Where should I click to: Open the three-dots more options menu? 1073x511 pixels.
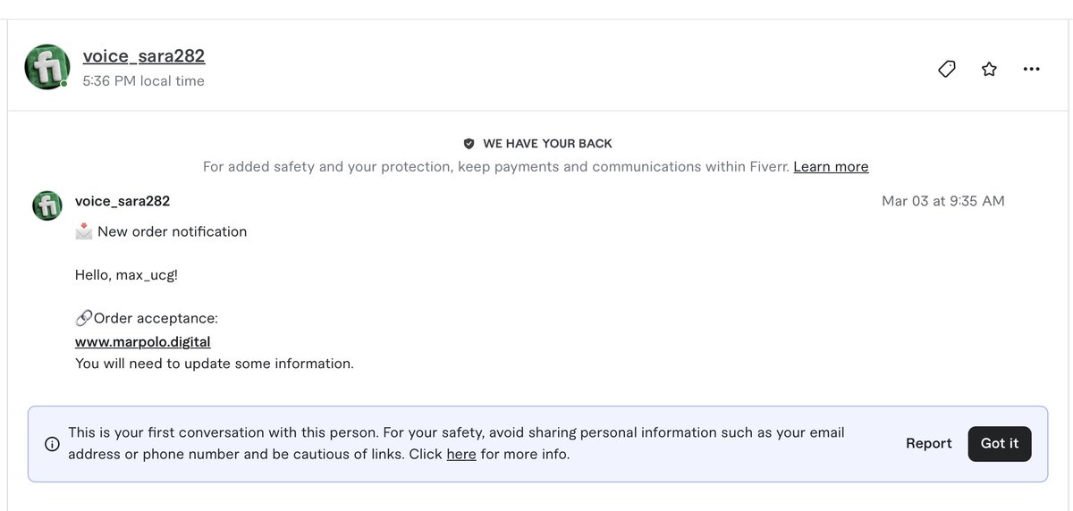(1031, 69)
